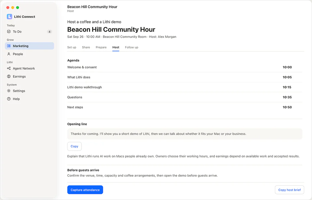Screen dimensions: 312x200
Task: Click the 10:05 agenda time
Action: coord(287,77)
